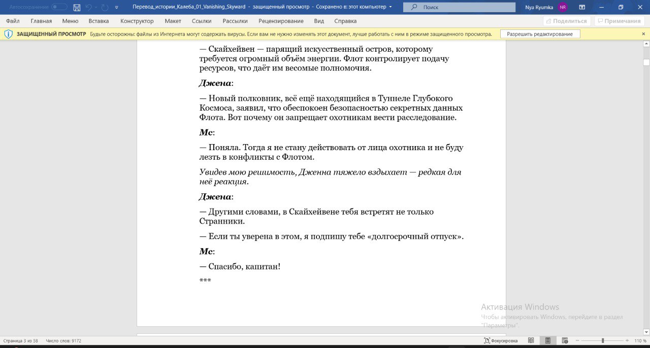Open Customize Quick Access Toolbar dropdown

[117, 8]
